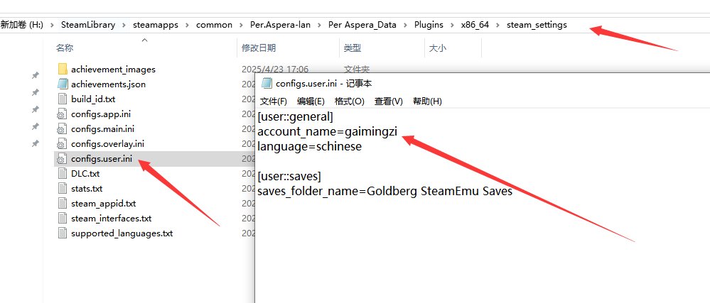710x303 pixels.
Task: Select the supported_languages.txt file
Action: (x=122, y=233)
